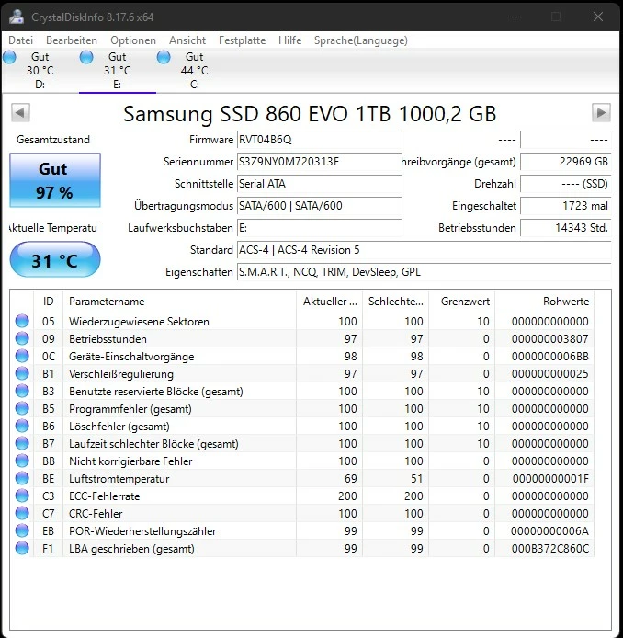Click the Schnittstelle field Serial ATA
The width and height of the screenshot is (623, 638).
[319, 184]
